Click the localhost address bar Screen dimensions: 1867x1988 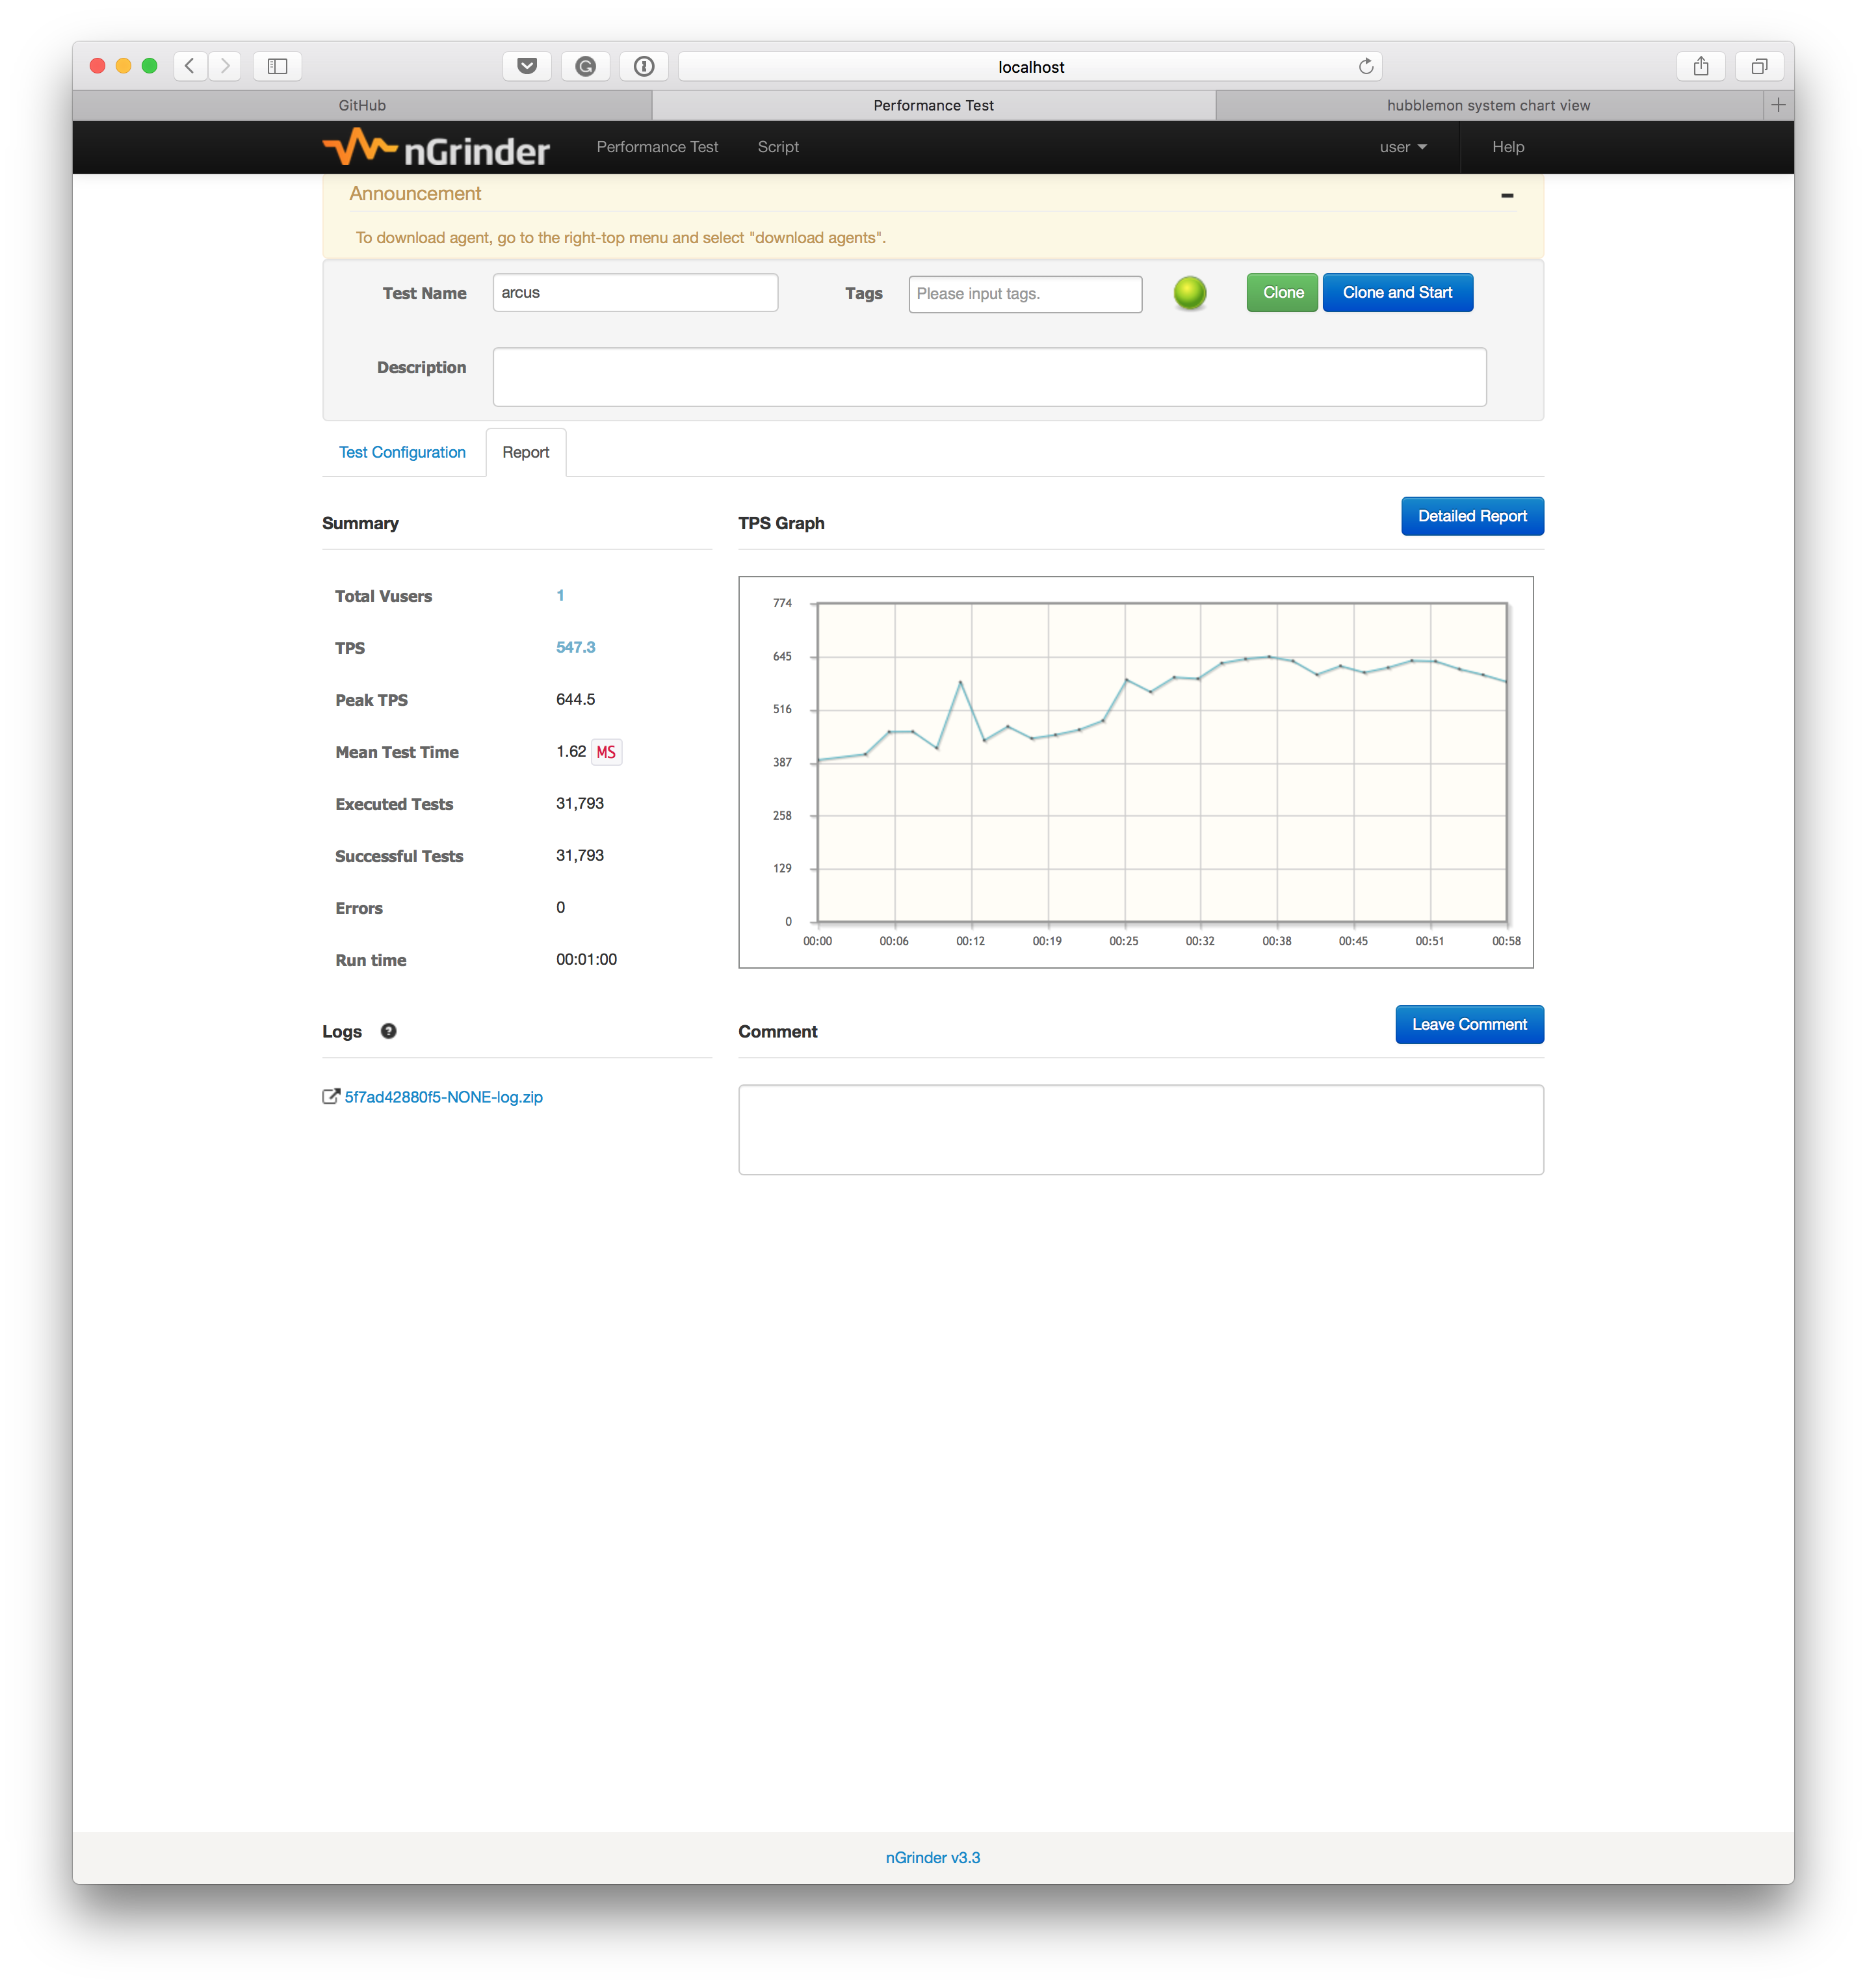1030,67
